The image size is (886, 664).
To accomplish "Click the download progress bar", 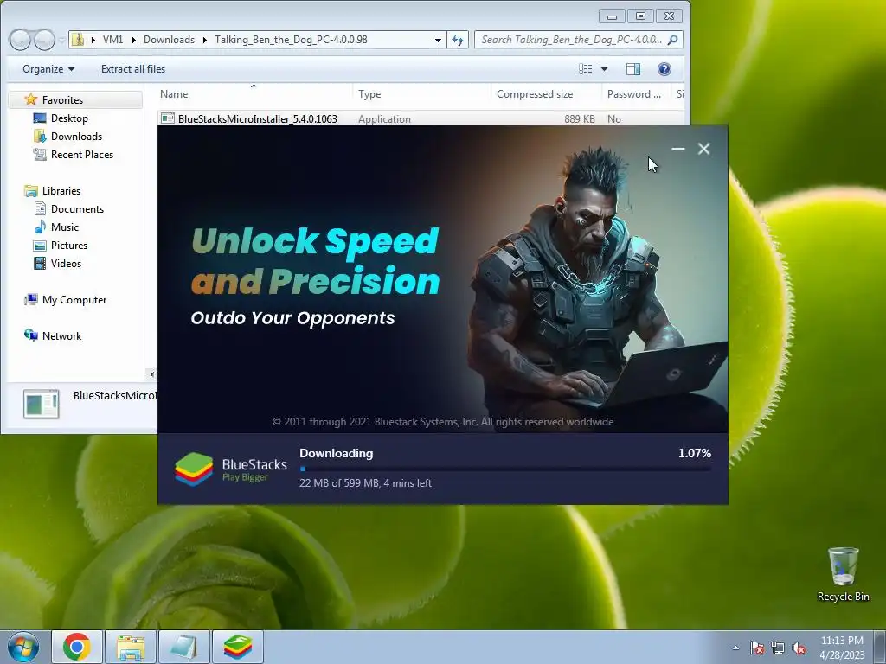I will [505, 469].
